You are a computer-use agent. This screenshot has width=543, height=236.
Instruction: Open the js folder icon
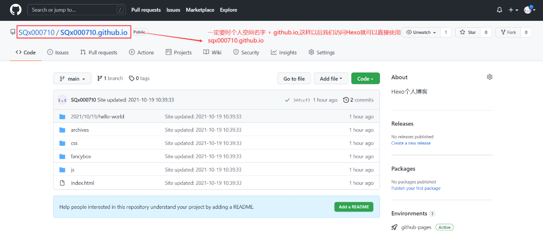62,170
